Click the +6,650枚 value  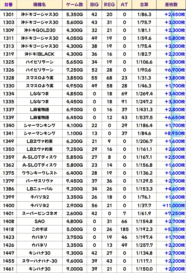tap(175, 118)
